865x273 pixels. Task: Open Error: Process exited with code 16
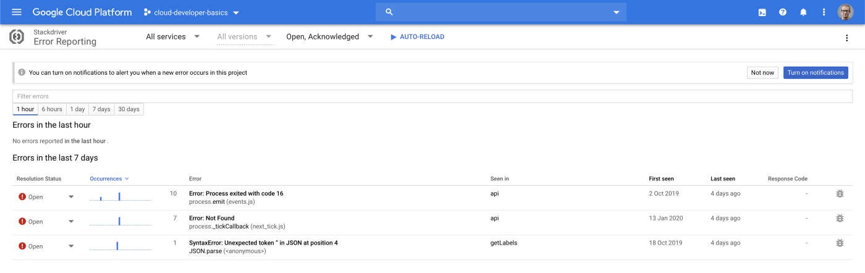click(x=236, y=193)
